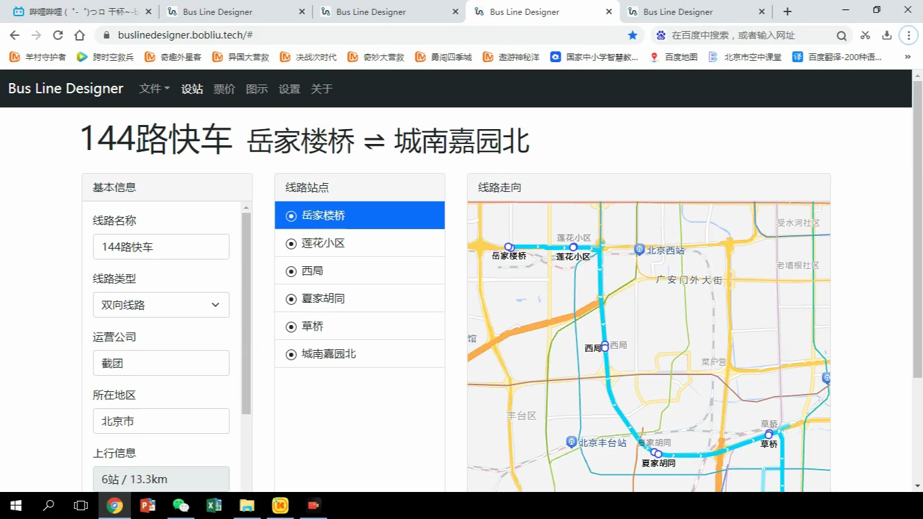Open 羊村守护者 bookmark
The image size is (923, 519).
click(38, 57)
